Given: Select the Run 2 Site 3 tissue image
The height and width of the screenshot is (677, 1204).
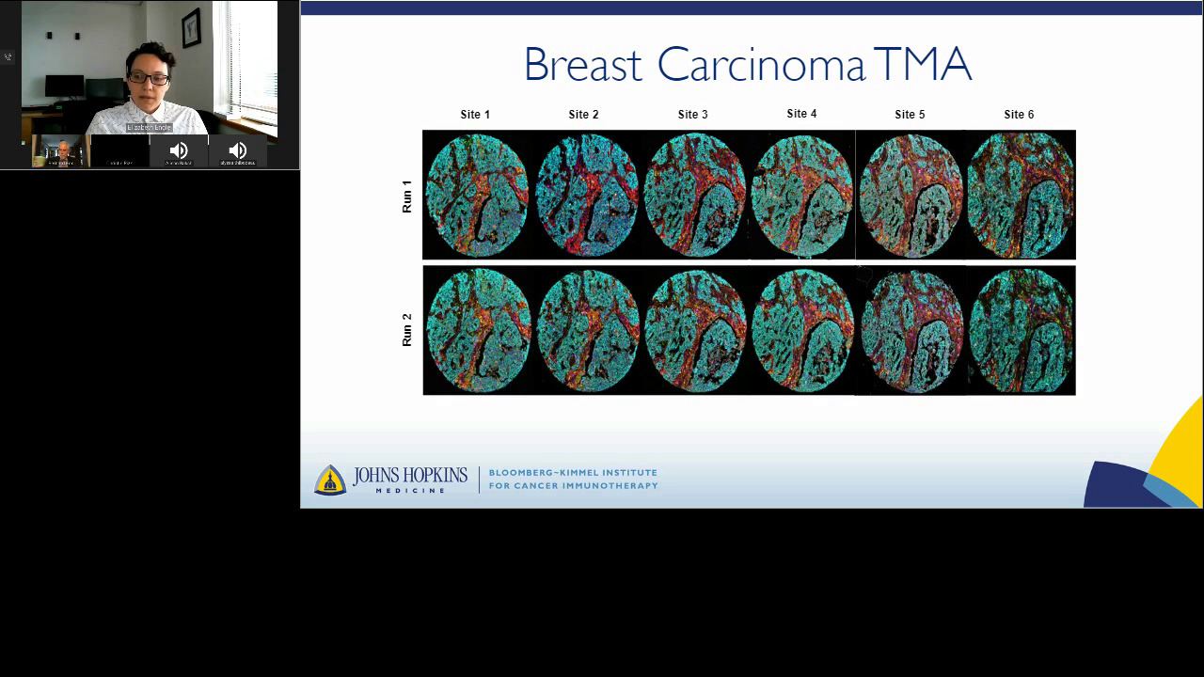Looking at the screenshot, I should point(694,330).
